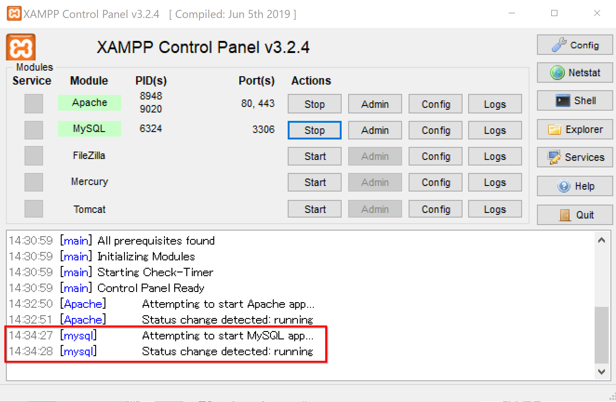Quit XAMPP using the door icon

point(575,215)
